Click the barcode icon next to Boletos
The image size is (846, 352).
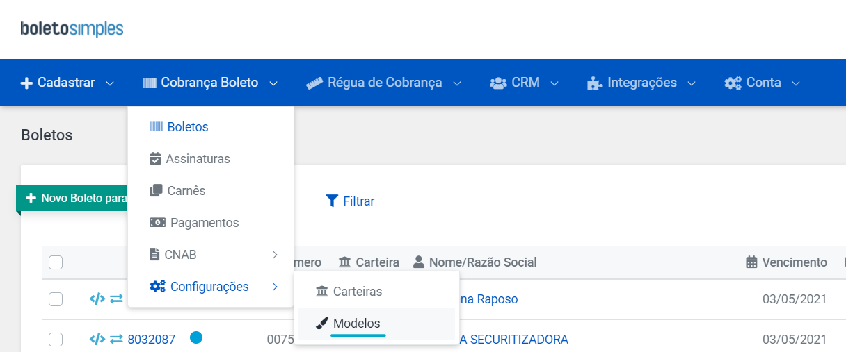[156, 127]
